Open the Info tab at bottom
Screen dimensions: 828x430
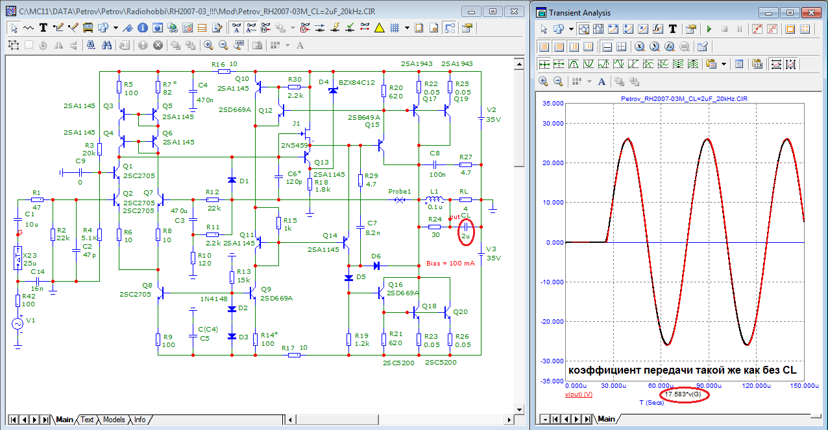click(x=140, y=420)
